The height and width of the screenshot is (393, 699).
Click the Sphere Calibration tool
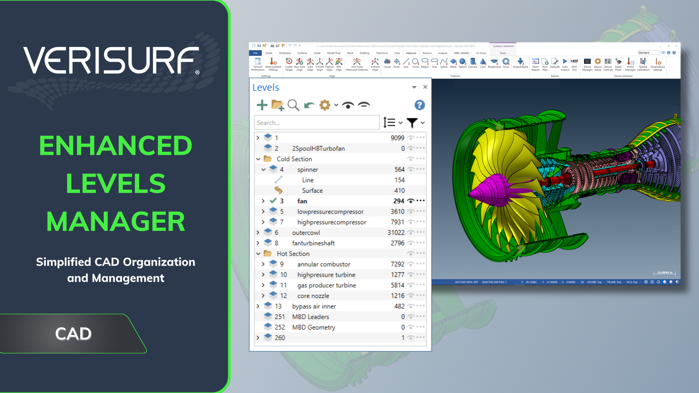(x=643, y=64)
